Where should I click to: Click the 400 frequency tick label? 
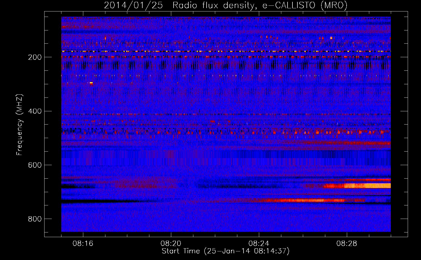35,111
